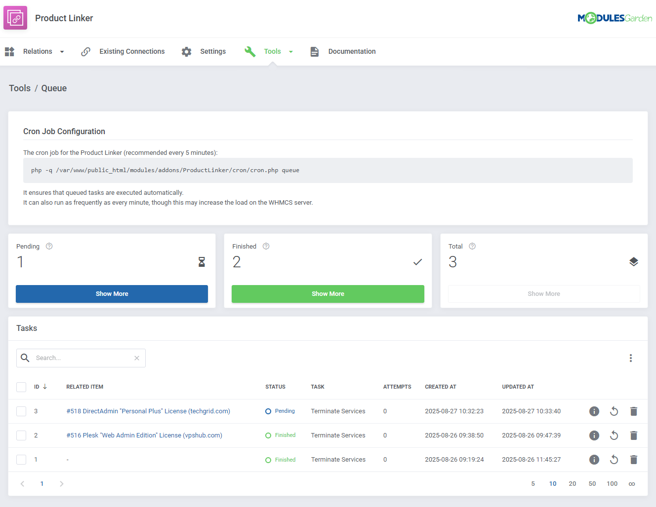Open #516 Plesk Web Admin Edition link
The width and height of the screenshot is (656, 507).
click(144, 435)
